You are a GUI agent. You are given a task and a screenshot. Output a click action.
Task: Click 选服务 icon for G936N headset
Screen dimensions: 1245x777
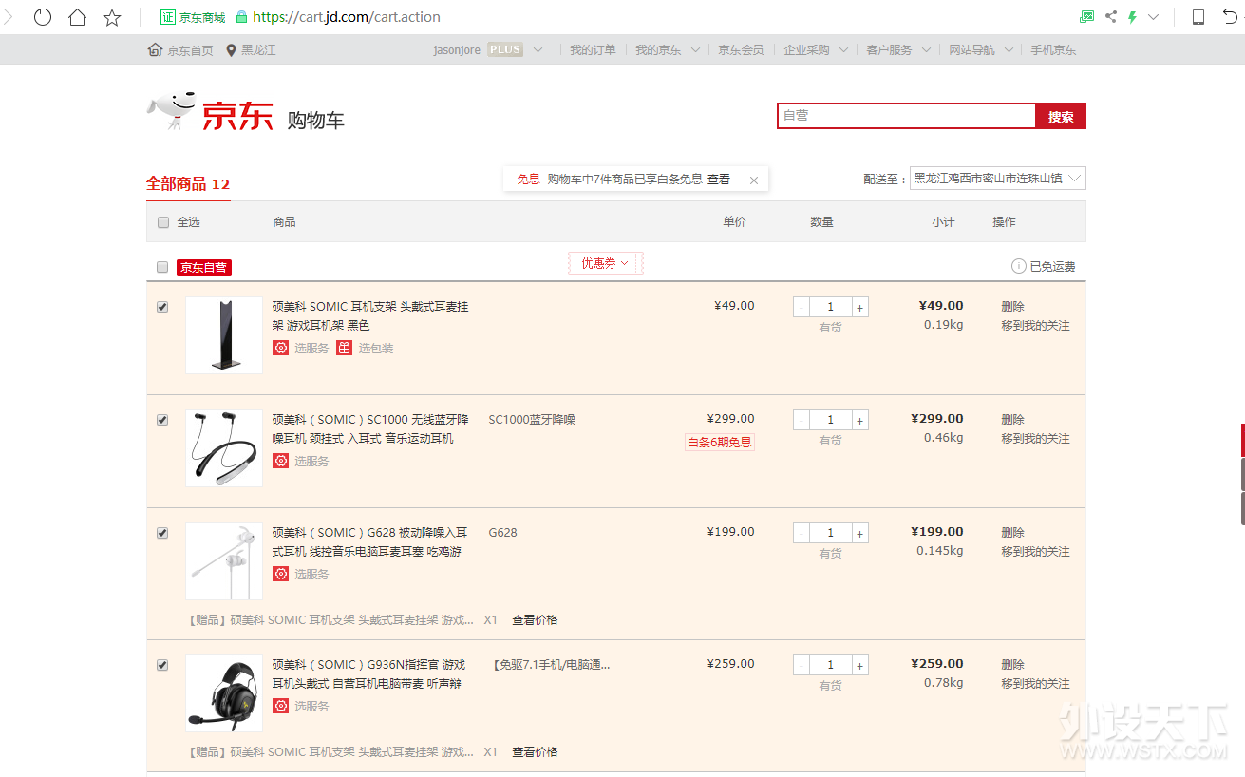pyautogui.click(x=280, y=706)
